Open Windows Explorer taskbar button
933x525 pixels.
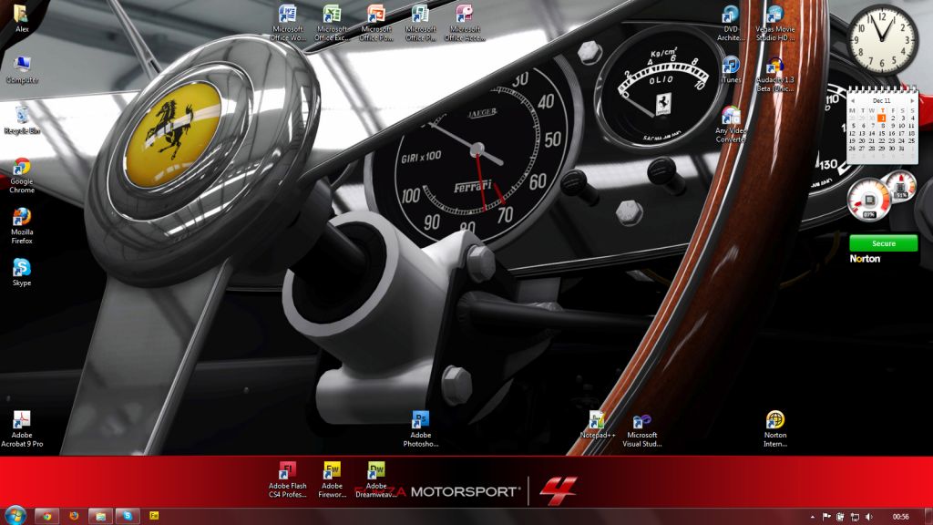pos(100,516)
